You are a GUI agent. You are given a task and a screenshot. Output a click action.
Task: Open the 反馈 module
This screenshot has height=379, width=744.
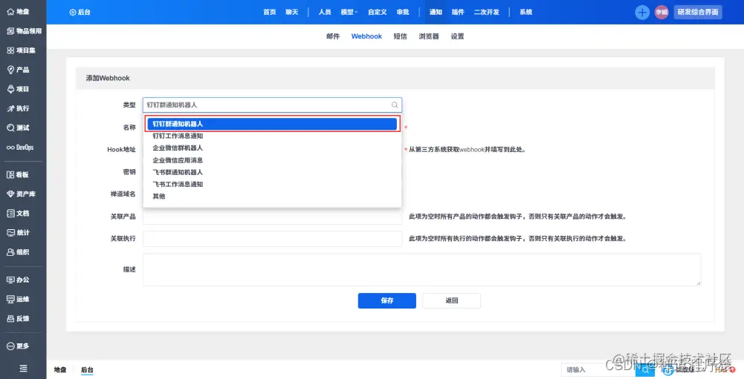pos(18,318)
